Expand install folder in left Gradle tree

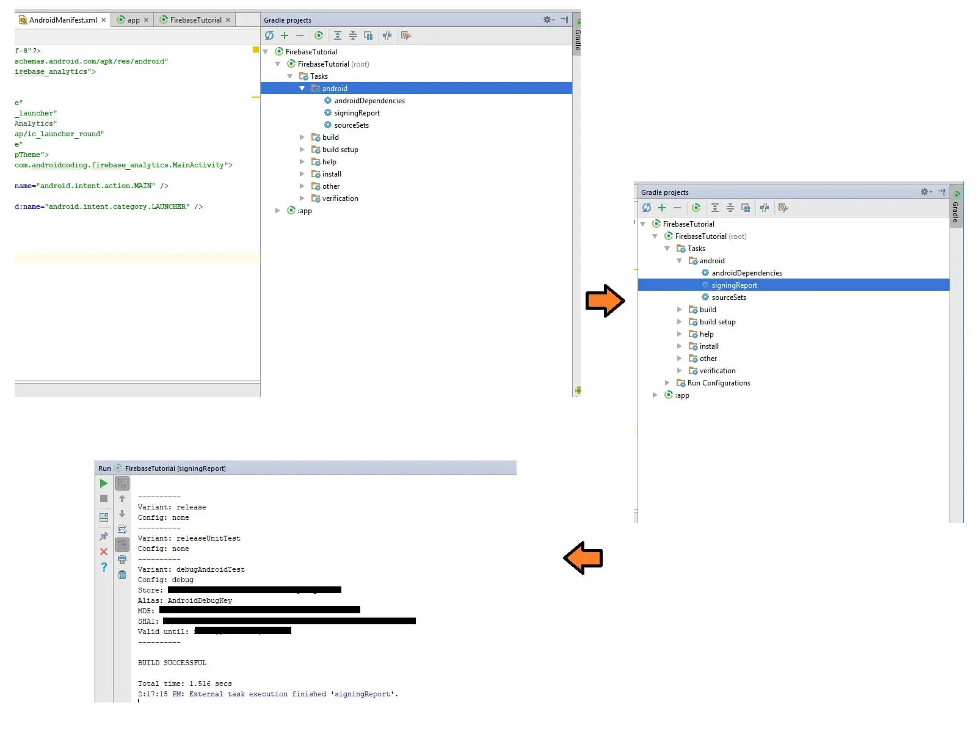(302, 174)
